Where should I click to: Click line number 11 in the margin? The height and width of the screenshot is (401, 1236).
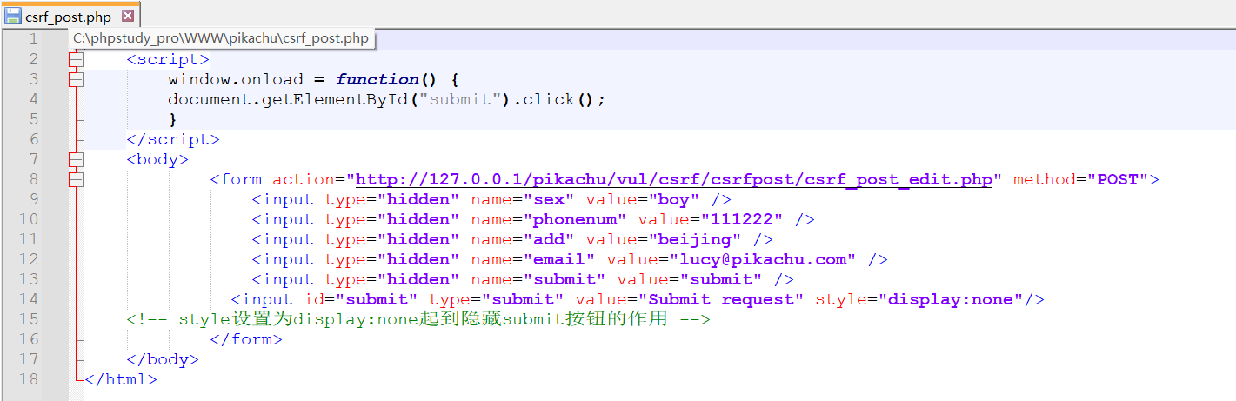(29, 239)
